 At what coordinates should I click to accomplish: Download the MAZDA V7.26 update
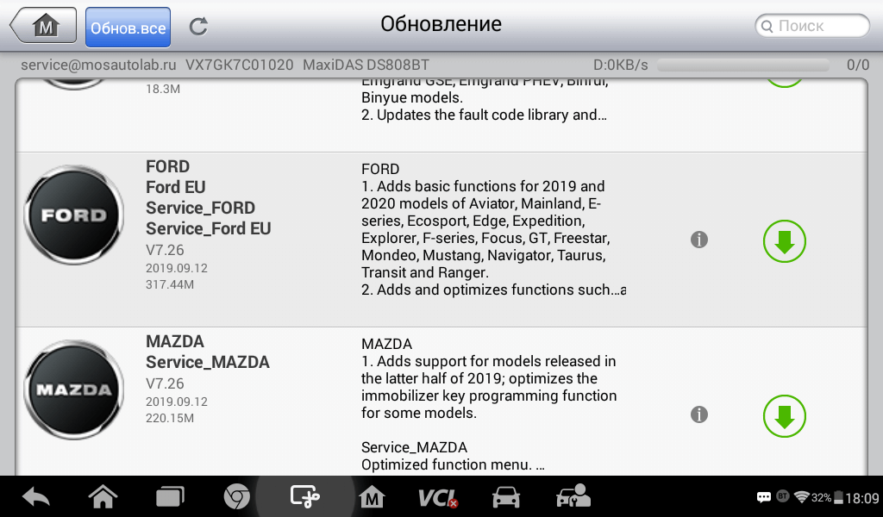coord(785,416)
